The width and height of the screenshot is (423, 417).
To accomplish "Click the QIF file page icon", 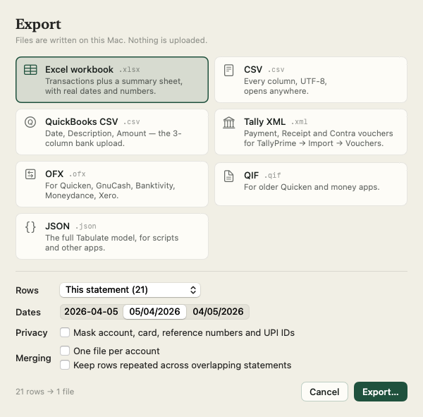I will 228,176.
